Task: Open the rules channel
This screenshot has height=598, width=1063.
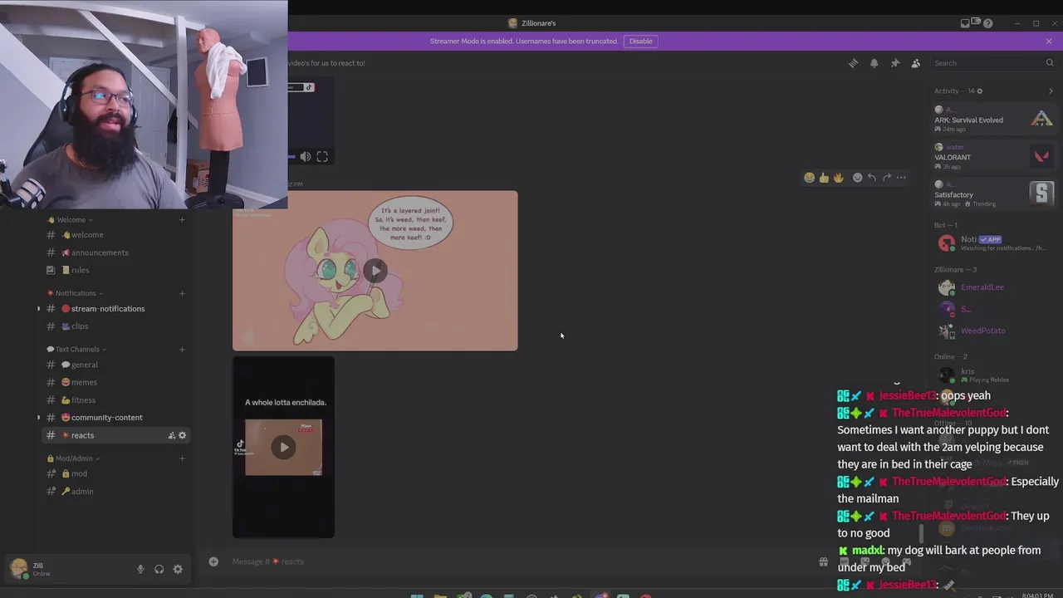Action: pos(116,270)
